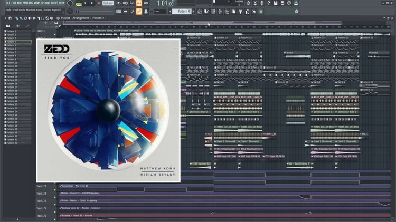Image resolution: width=396 pixels, height=222 pixels.
Task: Click the 128 tempo field
Action: 108,3
